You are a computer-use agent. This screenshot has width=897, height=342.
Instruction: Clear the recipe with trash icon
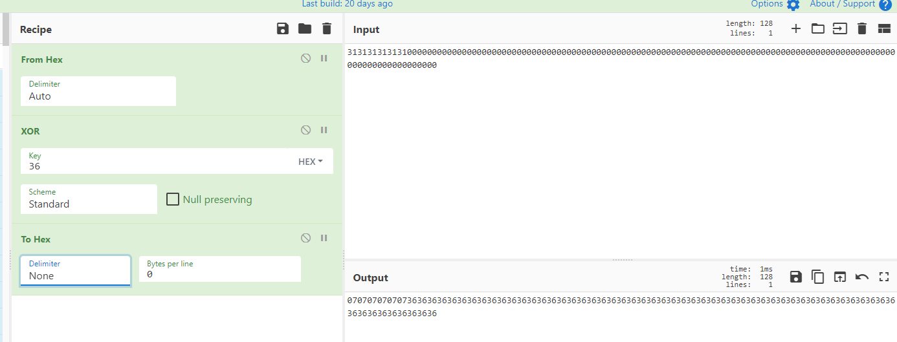click(327, 28)
